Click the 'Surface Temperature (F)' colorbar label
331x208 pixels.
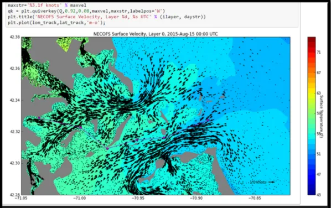(x=321, y=116)
